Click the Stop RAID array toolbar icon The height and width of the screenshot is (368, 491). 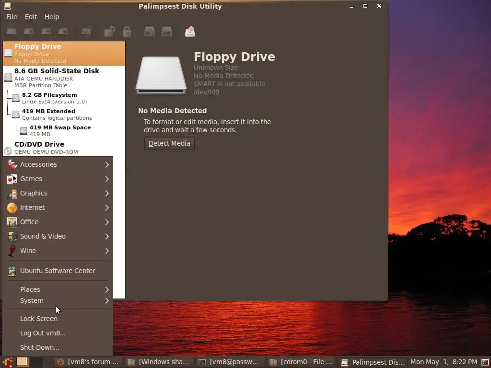pos(166,32)
